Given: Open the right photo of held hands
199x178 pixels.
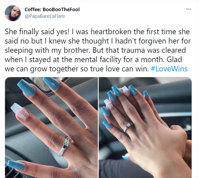Looking at the screenshot, I should pyautogui.click(x=145, y=128).
